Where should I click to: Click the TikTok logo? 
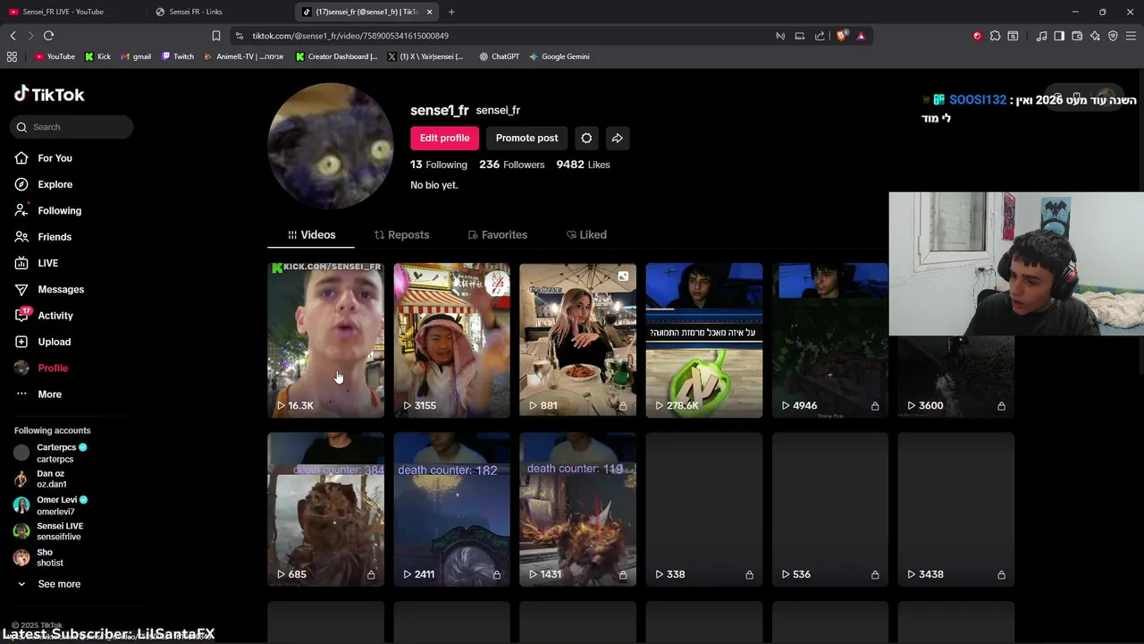tap(49, 94)
